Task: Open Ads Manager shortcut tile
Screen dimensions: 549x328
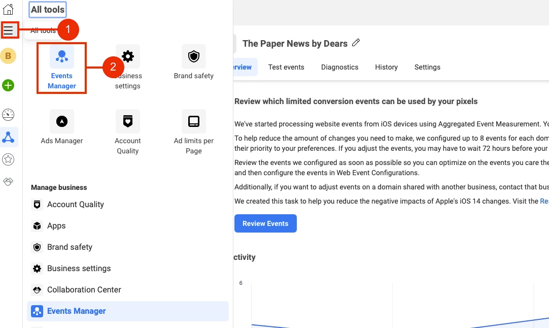Action: tap(61, 127)
